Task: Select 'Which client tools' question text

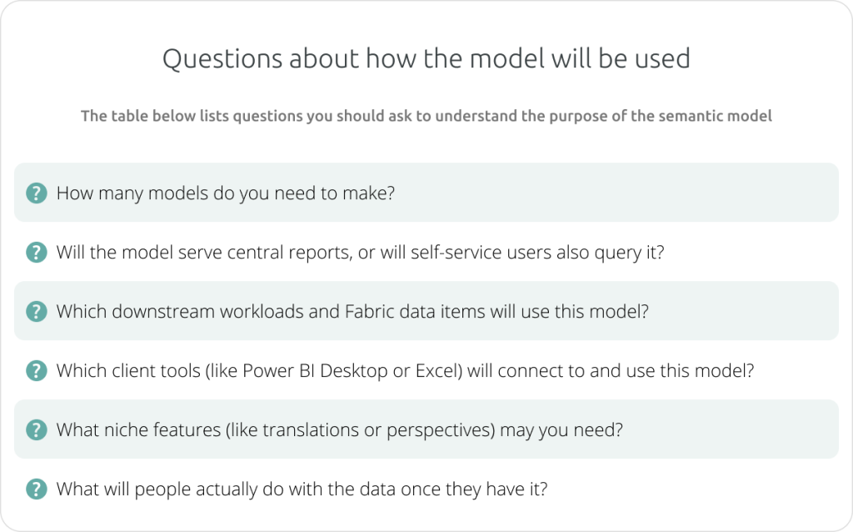Action: coord(406,371)
